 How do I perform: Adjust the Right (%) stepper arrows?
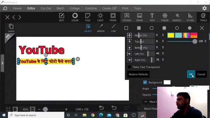tap(163, 60)
